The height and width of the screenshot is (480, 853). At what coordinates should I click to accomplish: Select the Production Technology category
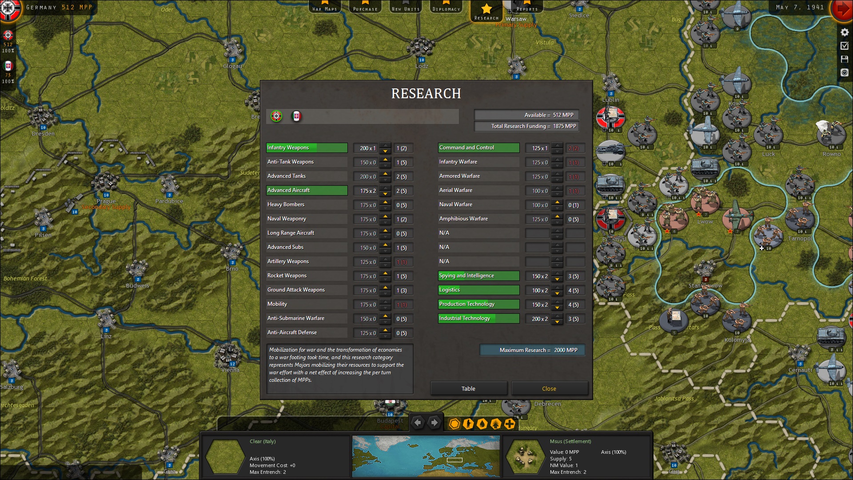click(x=478, y=304)
